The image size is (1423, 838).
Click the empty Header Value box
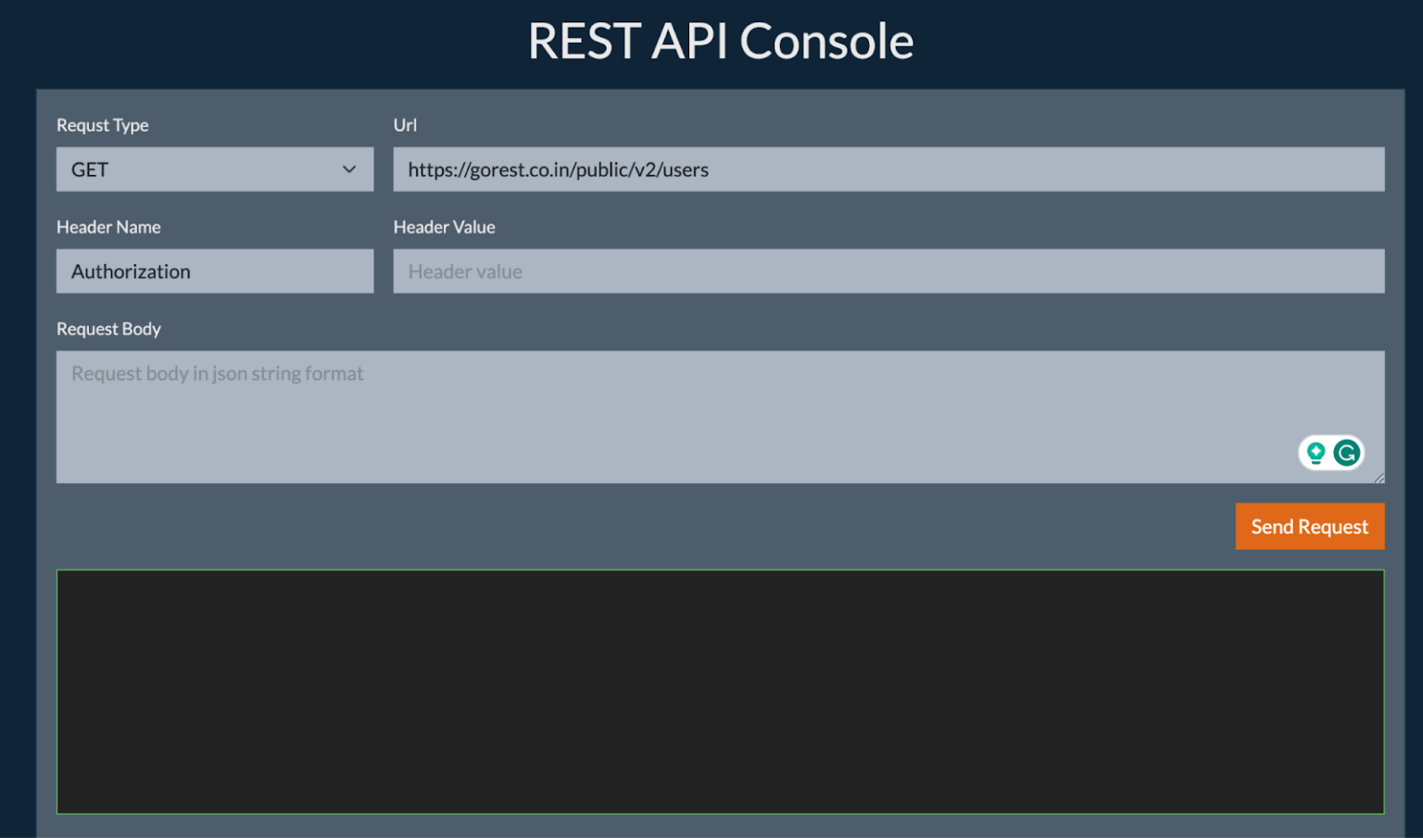(888, 271)
